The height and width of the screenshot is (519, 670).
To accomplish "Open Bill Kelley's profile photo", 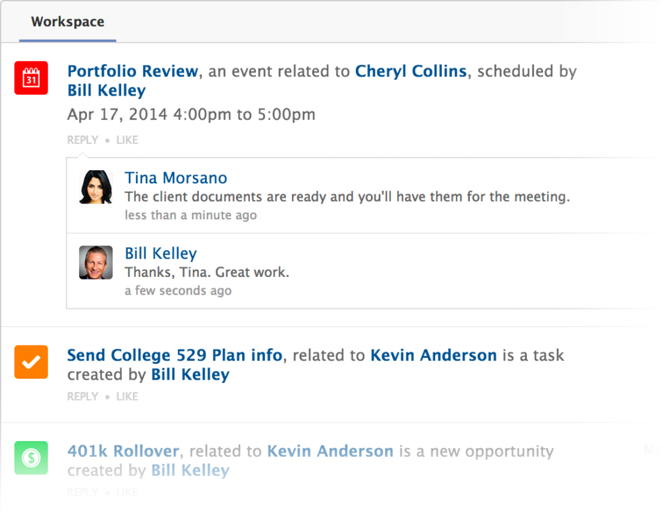I will pyautogui.click(x=96, y=262).
